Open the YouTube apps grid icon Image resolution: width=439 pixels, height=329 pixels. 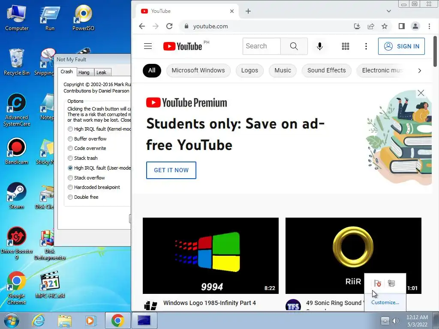pos(346,46)
